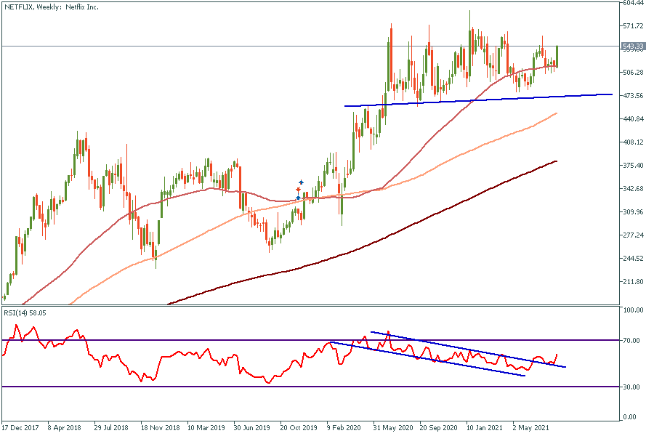The height and width of the screenshot is (436, 654).
Task: Select the dark maroon long-term moving average line
Action: [x=362, y=248]
